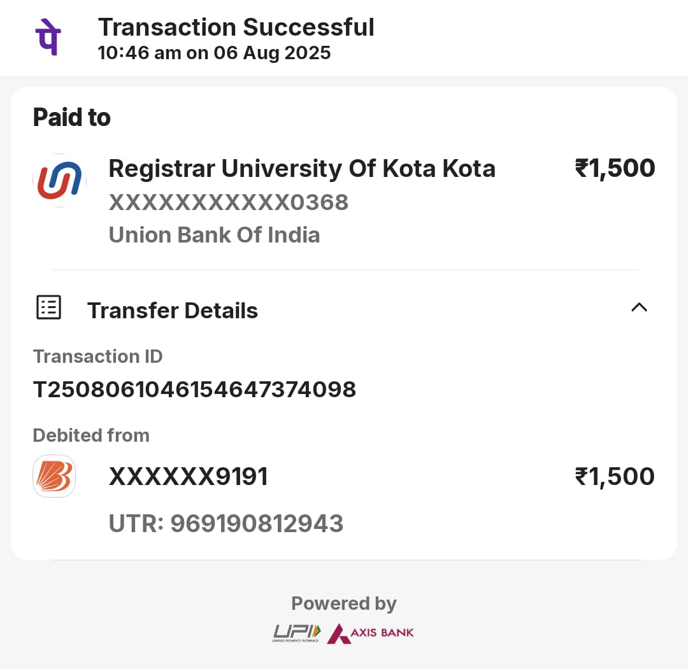Image resolution: width=688 pixels, height=669 pixels.
Task: Click the debited amount ₹1,500 at bottom
Action: pos(615,476)
